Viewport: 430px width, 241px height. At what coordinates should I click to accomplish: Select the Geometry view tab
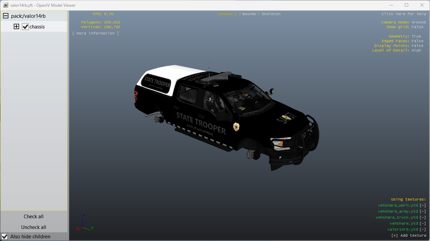pos(227,14)
